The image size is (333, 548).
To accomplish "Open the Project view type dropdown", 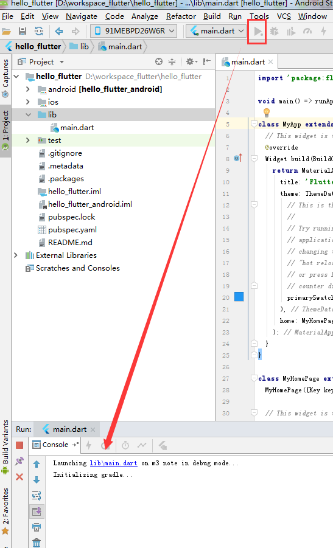I will click(62, 62).
